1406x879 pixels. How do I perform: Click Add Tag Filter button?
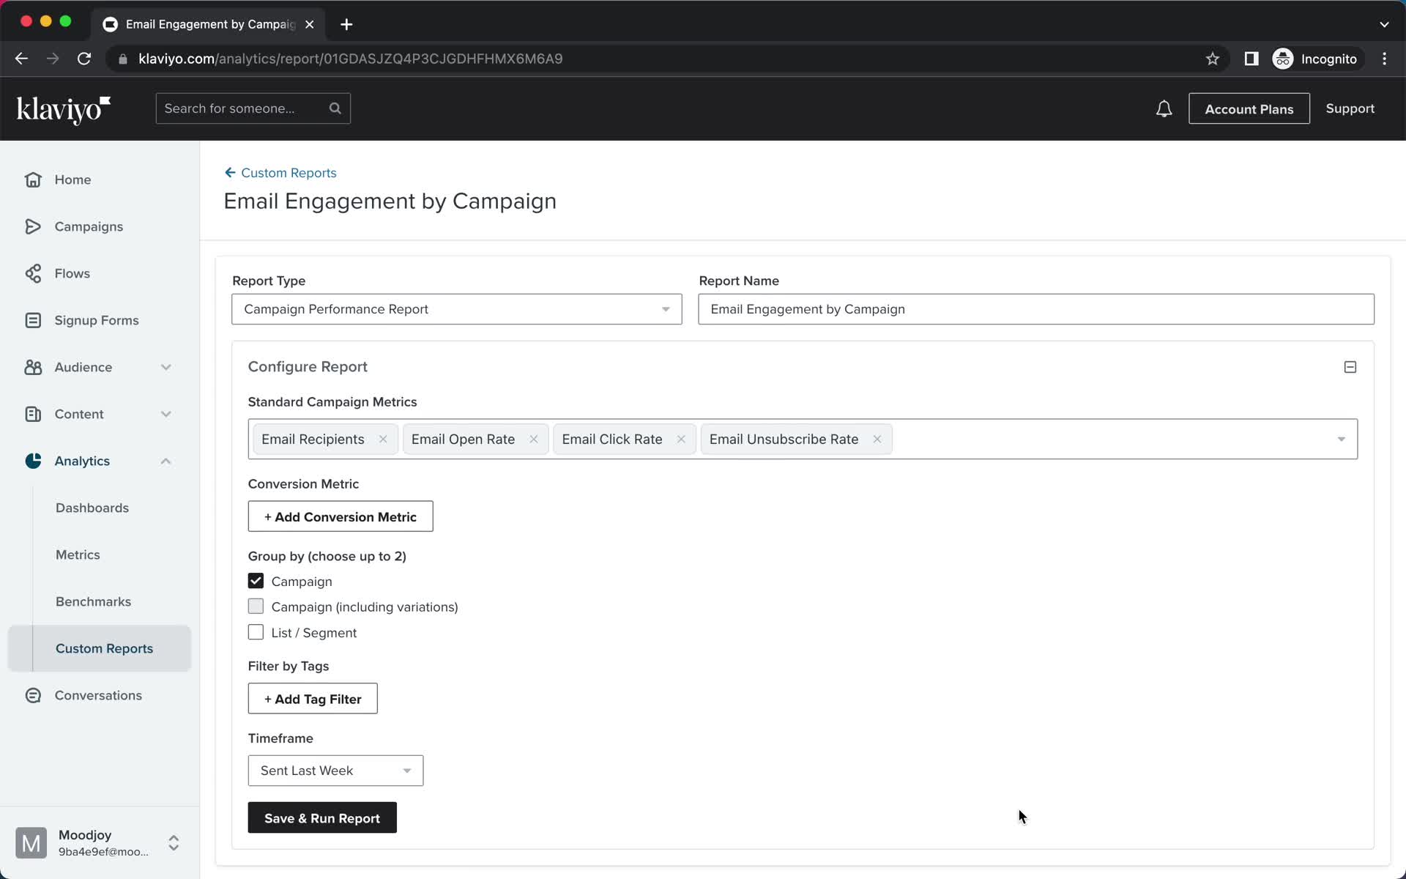click(x=313, y=699)
